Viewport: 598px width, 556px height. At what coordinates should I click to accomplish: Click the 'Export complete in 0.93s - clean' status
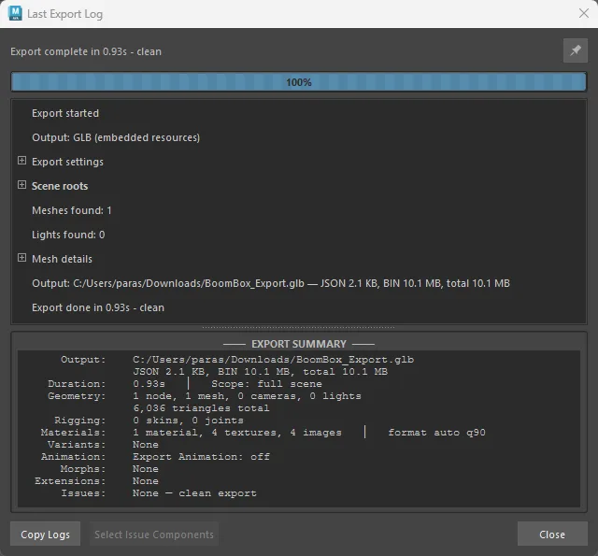tap(86, 51)
